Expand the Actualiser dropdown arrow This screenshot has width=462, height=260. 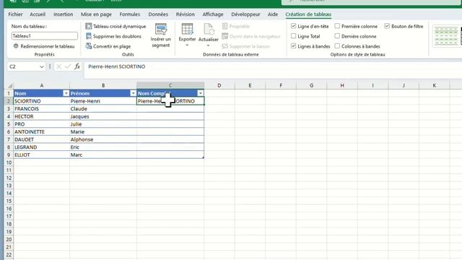(x=209, y=45)
